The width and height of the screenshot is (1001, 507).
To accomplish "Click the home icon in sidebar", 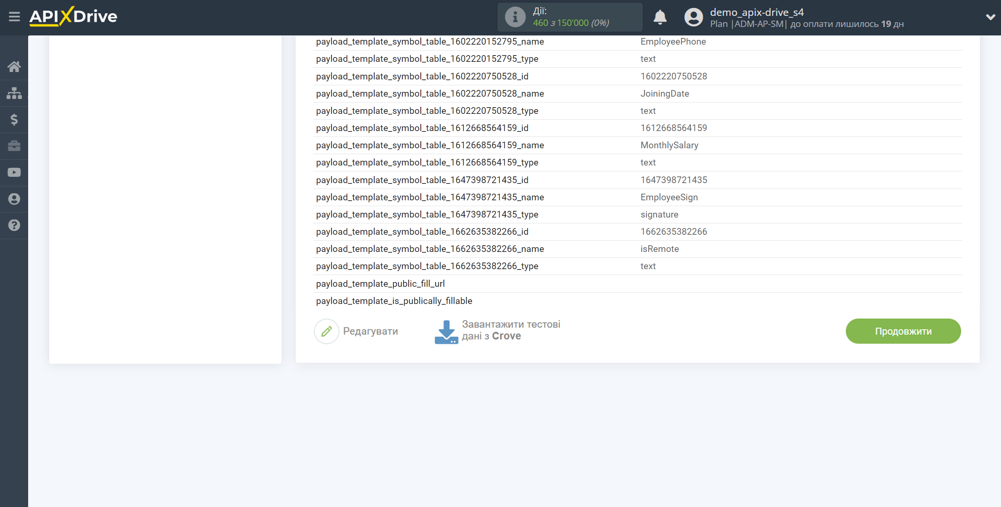I will click(14, 67).
